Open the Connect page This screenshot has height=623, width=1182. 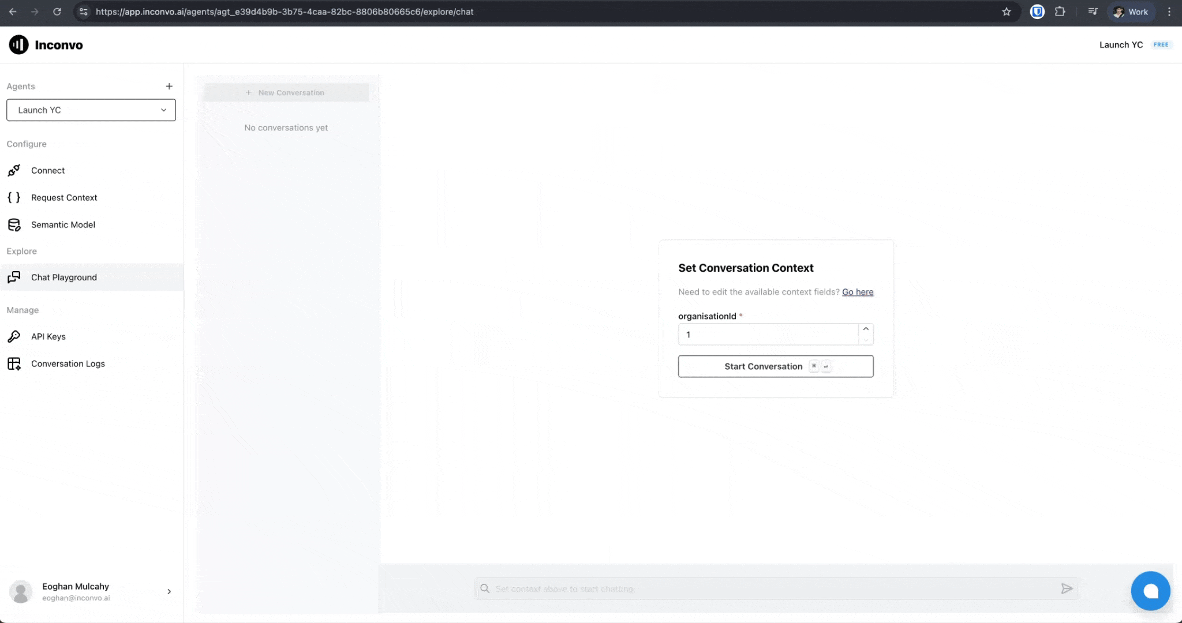48,171
